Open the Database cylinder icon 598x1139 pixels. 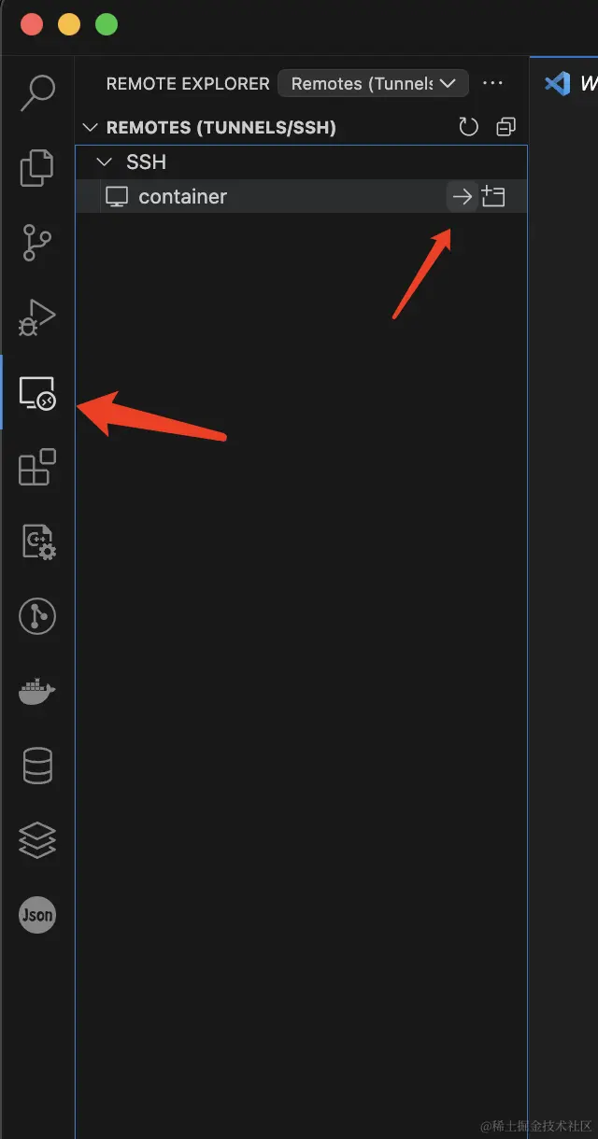37,766
